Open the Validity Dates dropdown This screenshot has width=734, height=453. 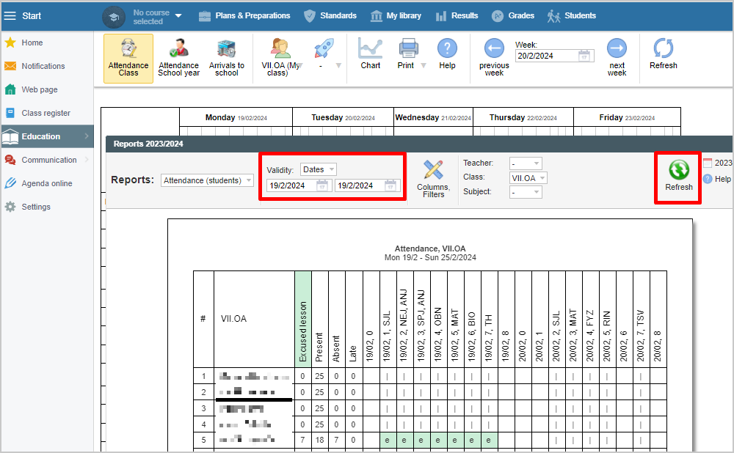tap(319, 169)
